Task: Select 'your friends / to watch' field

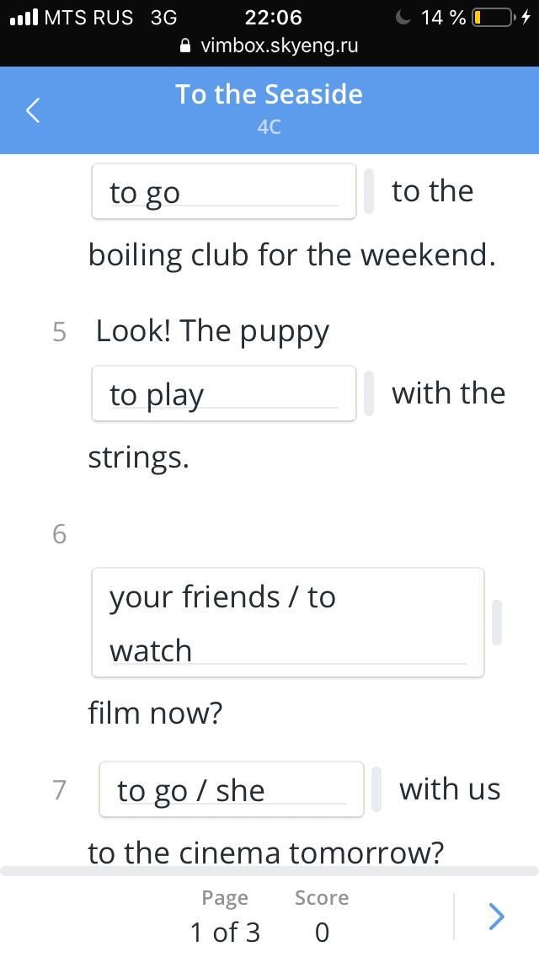Action: click(x=288, y=623)
